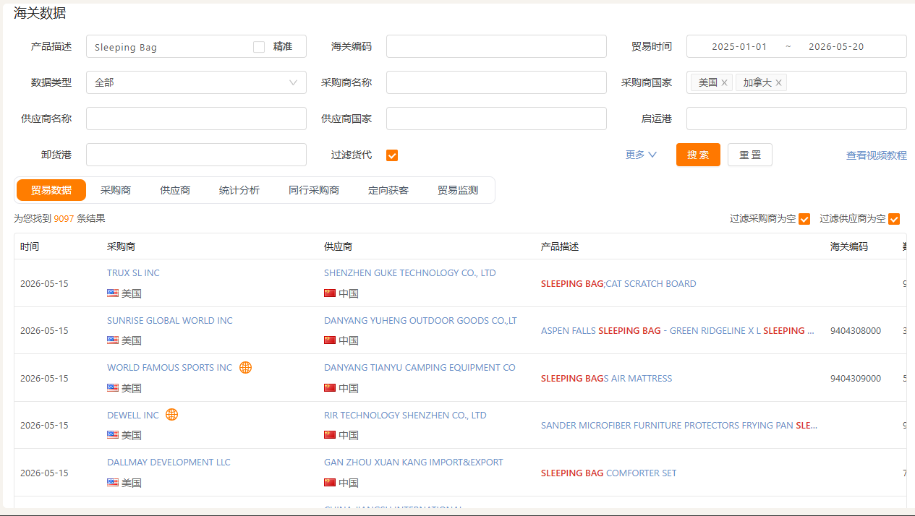The height and width of the screenshot is (516, 915).
Task: Remove the 加拿大 country tag
Action: tap(778, 82)
